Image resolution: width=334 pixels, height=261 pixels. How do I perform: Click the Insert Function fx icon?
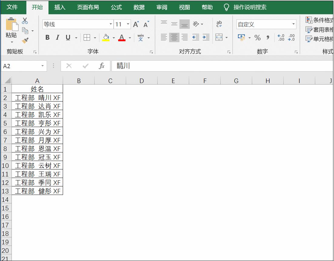[x=102, y=66]
